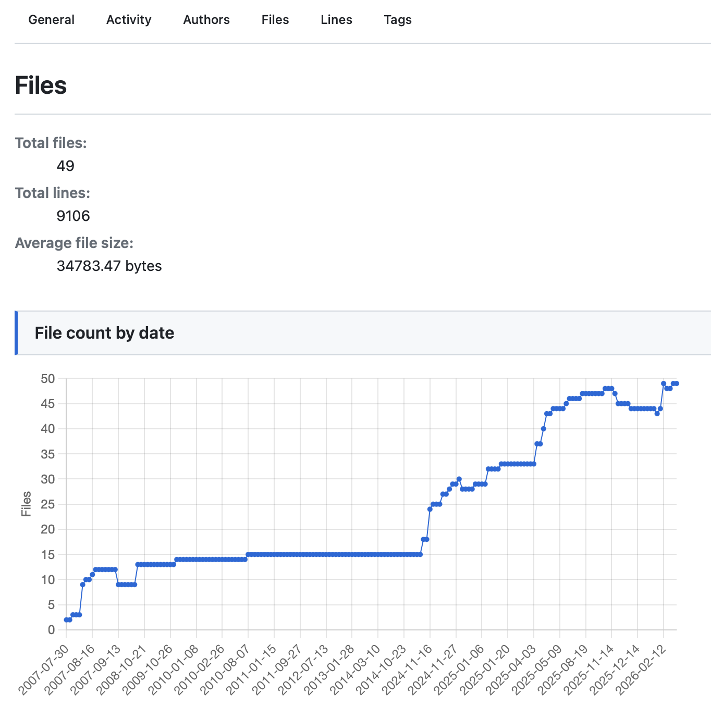
Task: Go to the Authors tab
Action: click(x=206, y=20)
